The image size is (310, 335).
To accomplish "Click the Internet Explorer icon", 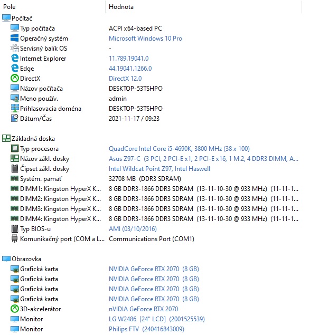I will [15, 59].
